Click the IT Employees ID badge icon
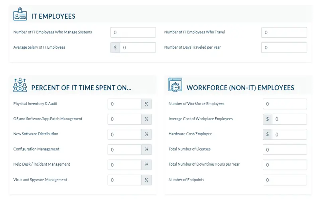This screenshot has width=319, height=199. [20, 14]
